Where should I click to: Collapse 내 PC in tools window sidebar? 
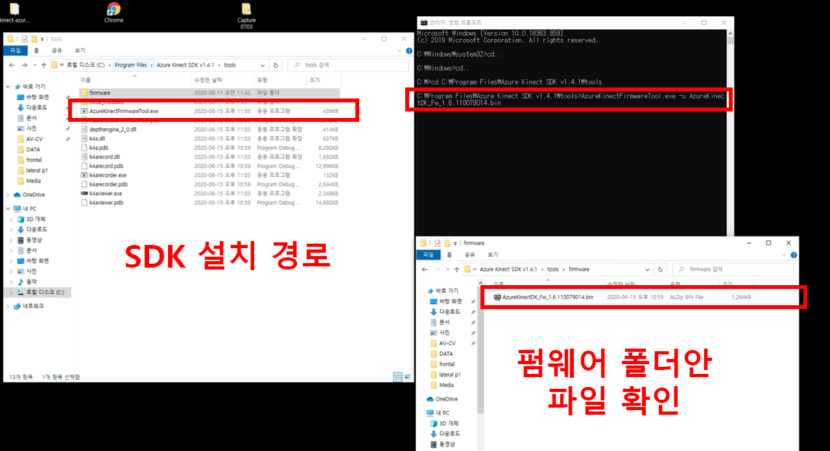click(x=8, y=209)
